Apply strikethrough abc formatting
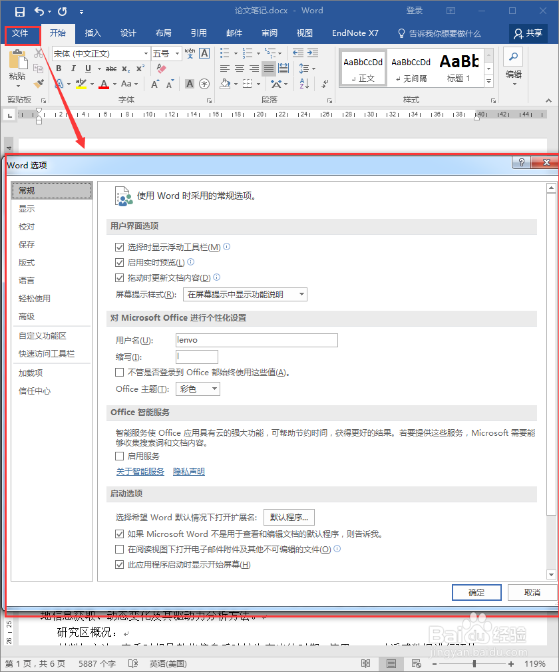This screenshot has height=672, width=559. [x=111, y=69]
